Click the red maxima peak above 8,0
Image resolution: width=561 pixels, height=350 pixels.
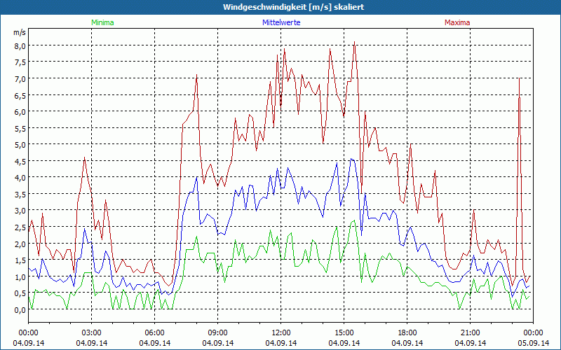[354, 43]
